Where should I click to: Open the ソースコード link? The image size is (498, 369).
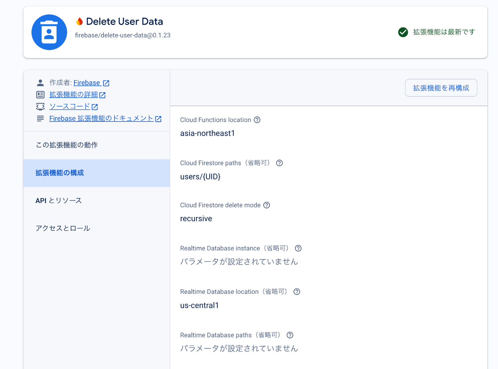click(70, 106)
